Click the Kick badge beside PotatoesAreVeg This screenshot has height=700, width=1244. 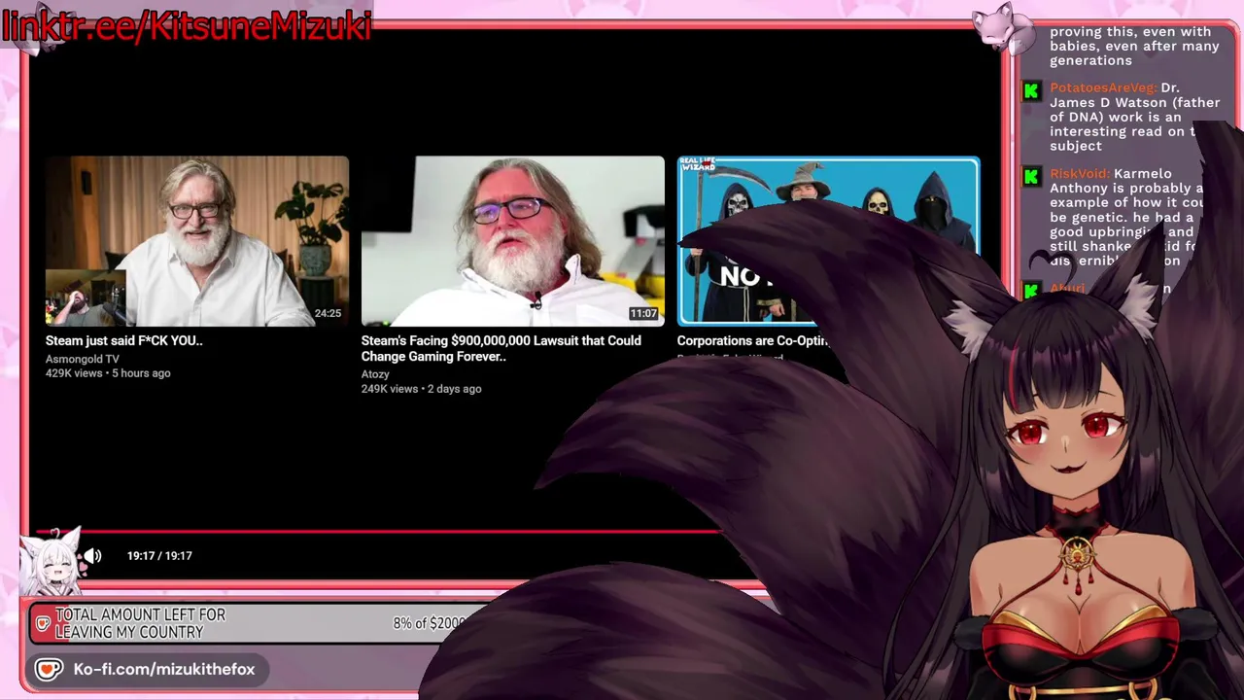click(x=1032, y=90)
